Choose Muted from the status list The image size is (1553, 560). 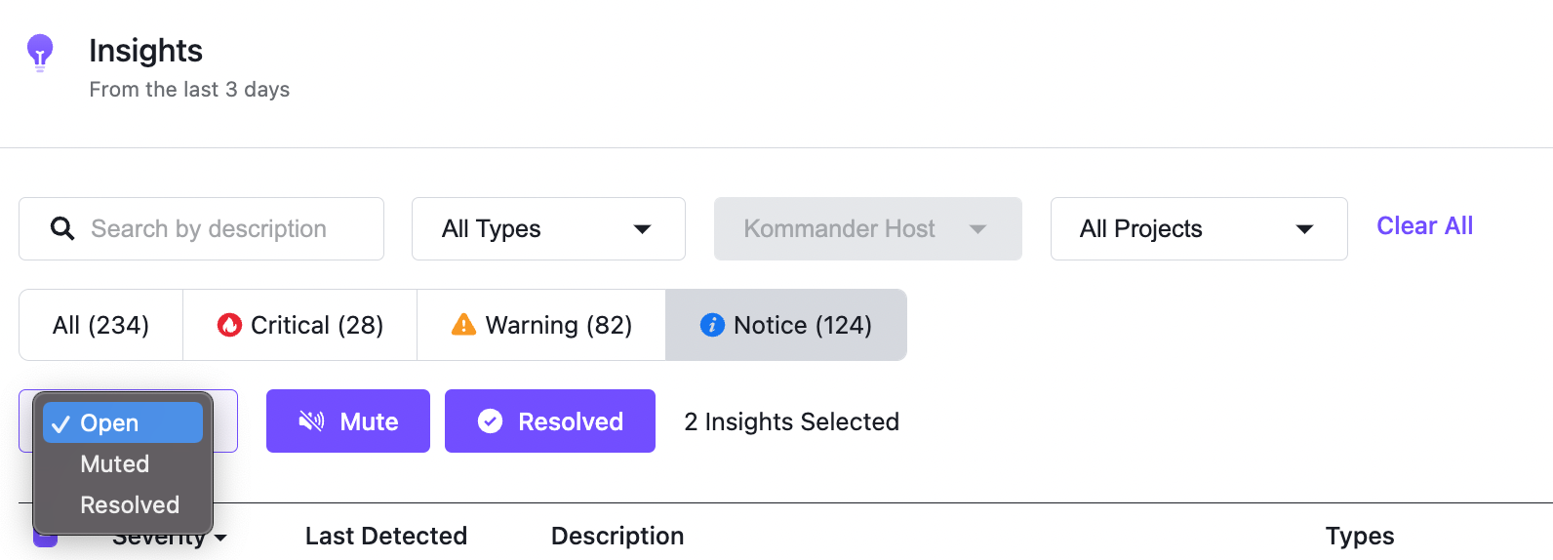pos(115,464)
